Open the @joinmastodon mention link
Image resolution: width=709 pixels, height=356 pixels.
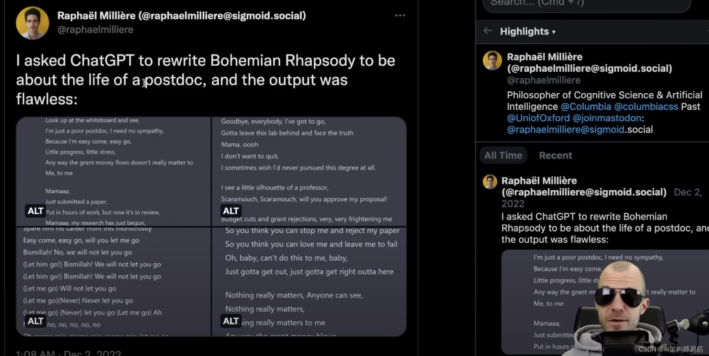click(607, 118)
